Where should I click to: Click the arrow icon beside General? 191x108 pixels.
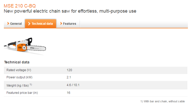coord(8,24)
